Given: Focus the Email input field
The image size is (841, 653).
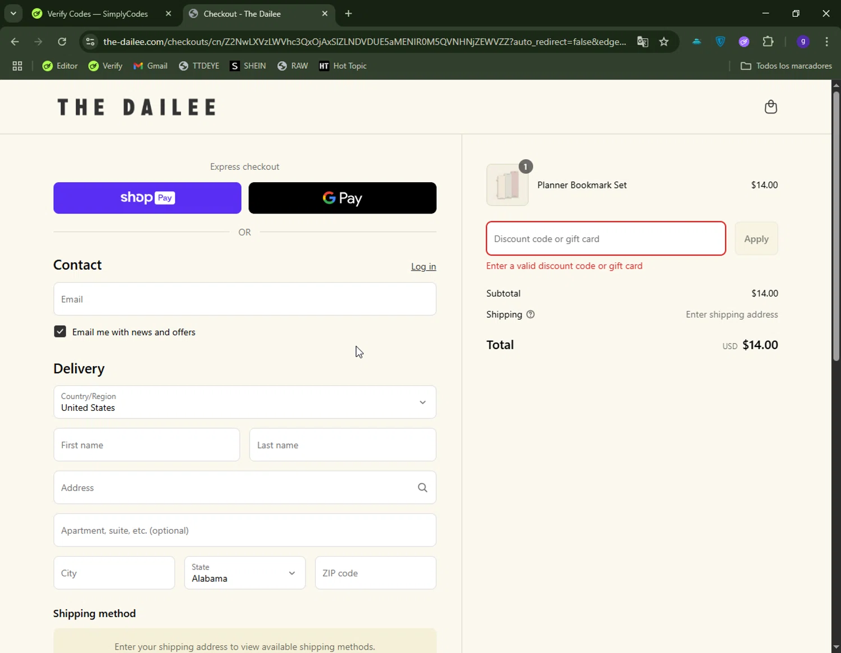Looking at the screenshot, I should click(245, 299).
